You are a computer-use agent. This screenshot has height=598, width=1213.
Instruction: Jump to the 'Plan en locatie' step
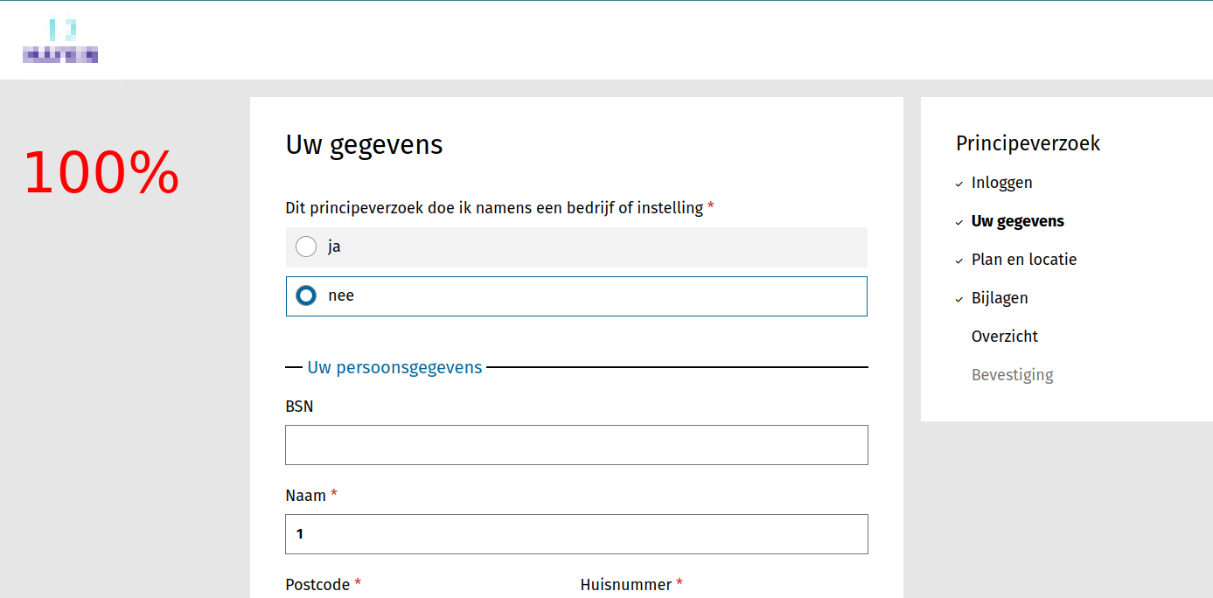1024,260
